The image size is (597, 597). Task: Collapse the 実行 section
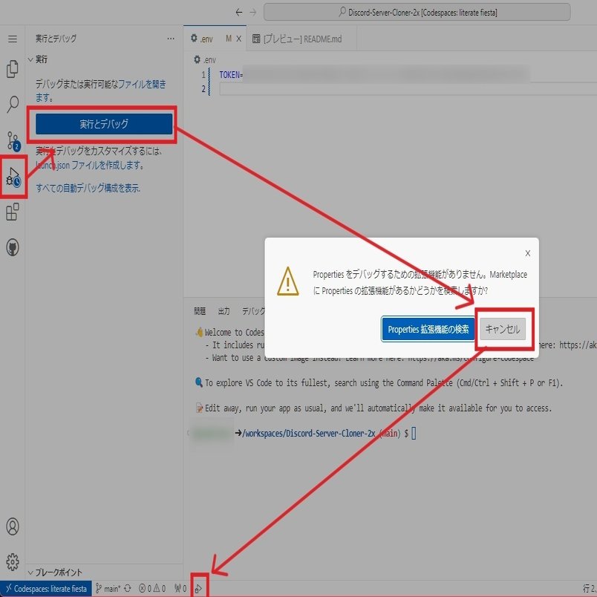(x=38, y=59)
